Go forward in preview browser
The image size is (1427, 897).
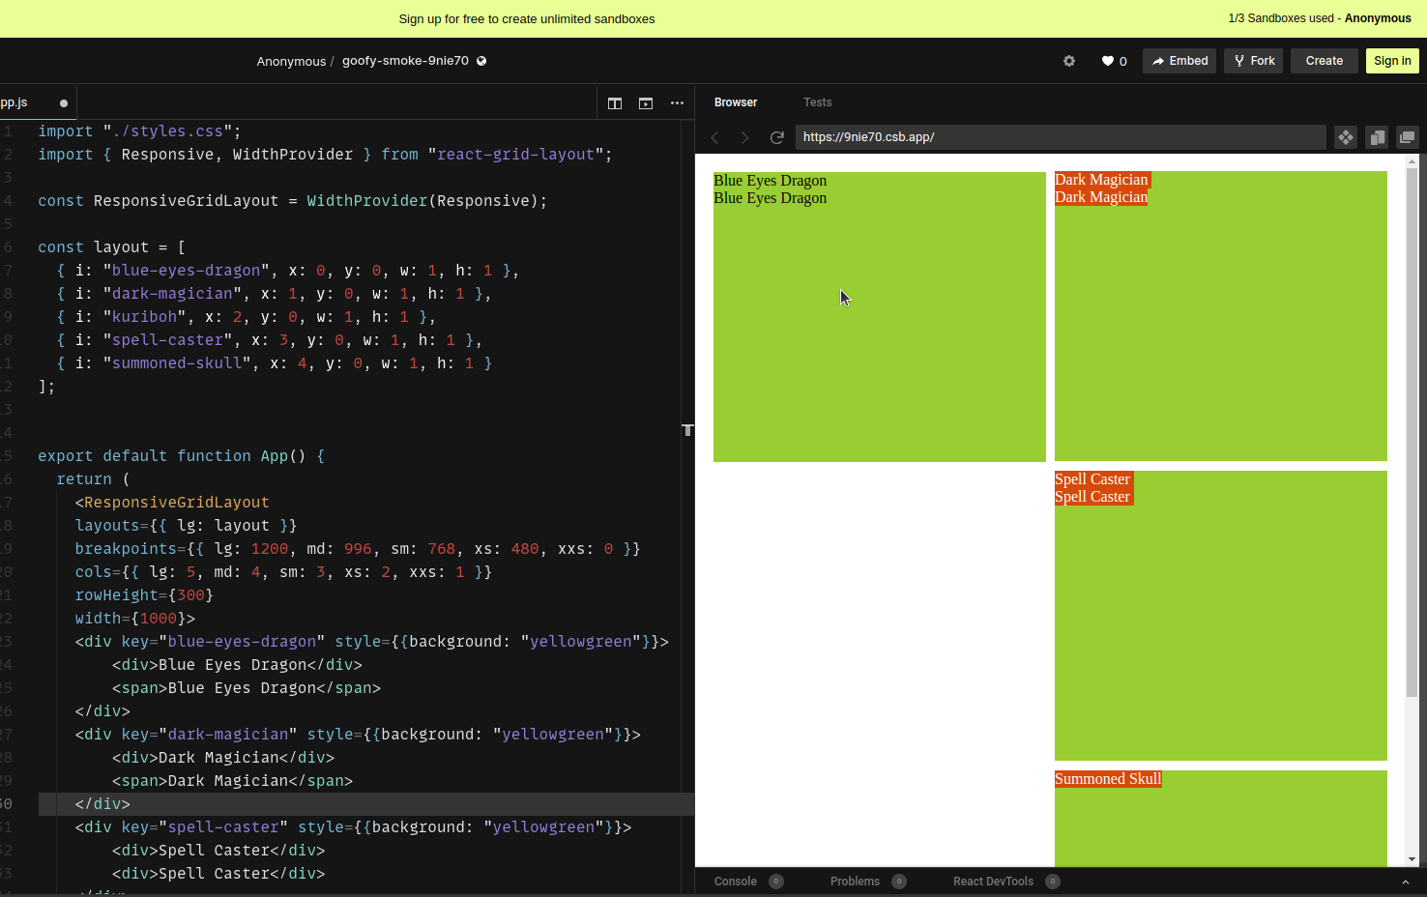click(744, 137)
